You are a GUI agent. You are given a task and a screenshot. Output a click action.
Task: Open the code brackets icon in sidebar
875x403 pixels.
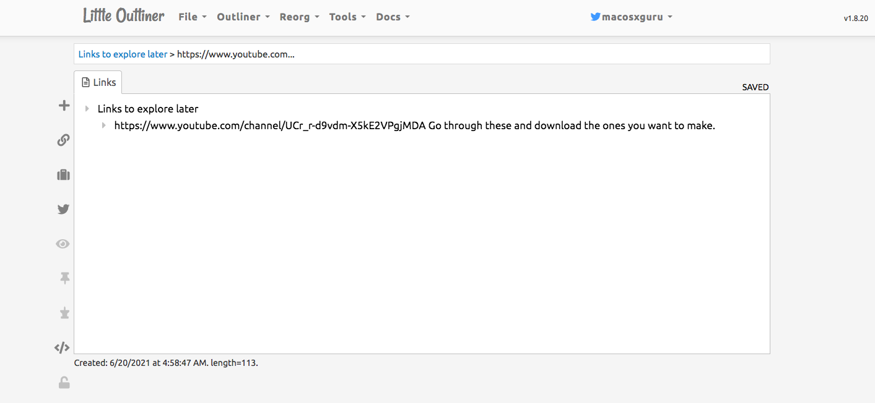pos(62,347)
